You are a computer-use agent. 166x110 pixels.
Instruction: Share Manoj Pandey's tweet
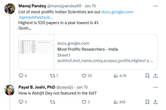click(155, 76)
